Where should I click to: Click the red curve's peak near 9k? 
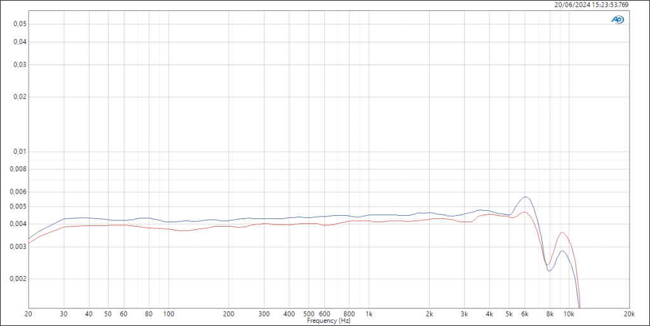point(562,232)
